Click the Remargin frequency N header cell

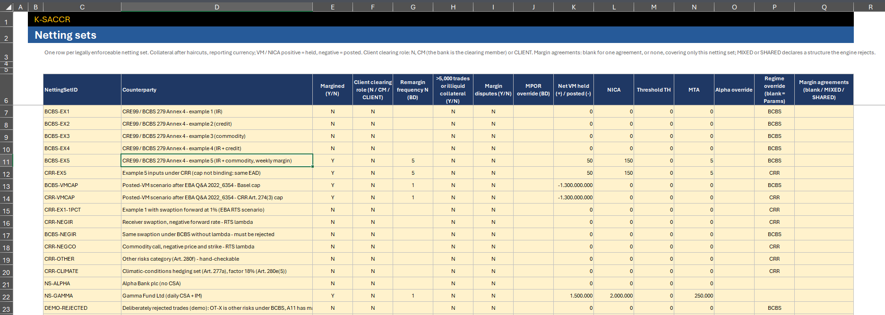pos(413,90)
